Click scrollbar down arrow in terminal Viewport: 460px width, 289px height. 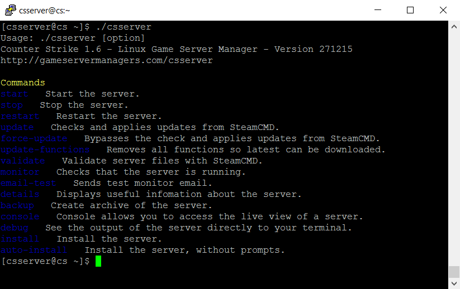[454, 283]
